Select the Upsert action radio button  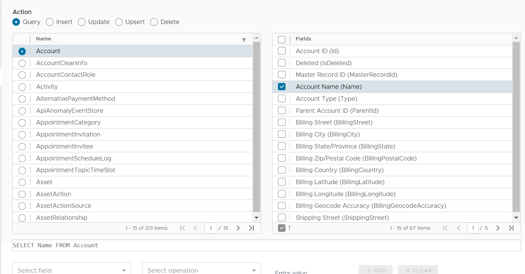pyautogui.click(x=119, y=22)
